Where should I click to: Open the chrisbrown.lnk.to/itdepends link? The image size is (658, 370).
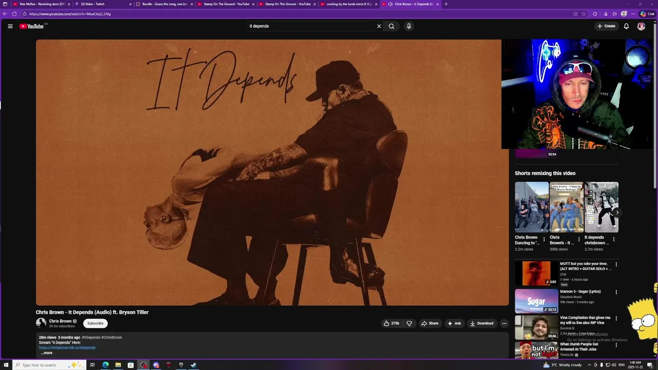[67, 348]
